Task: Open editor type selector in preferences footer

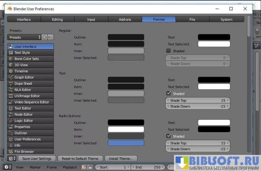Action: pos(12,158)
